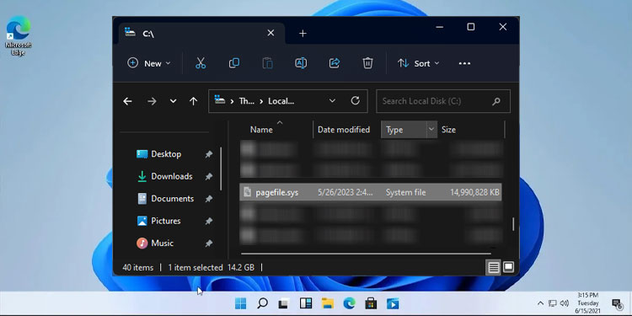This screenshot has width=632, height=316.
Task: Open Task View on taskbar
Action: pos(284,303)
